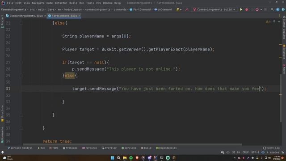
Task: Go to next highlighted error arrow
Action: tap(279, 21)
